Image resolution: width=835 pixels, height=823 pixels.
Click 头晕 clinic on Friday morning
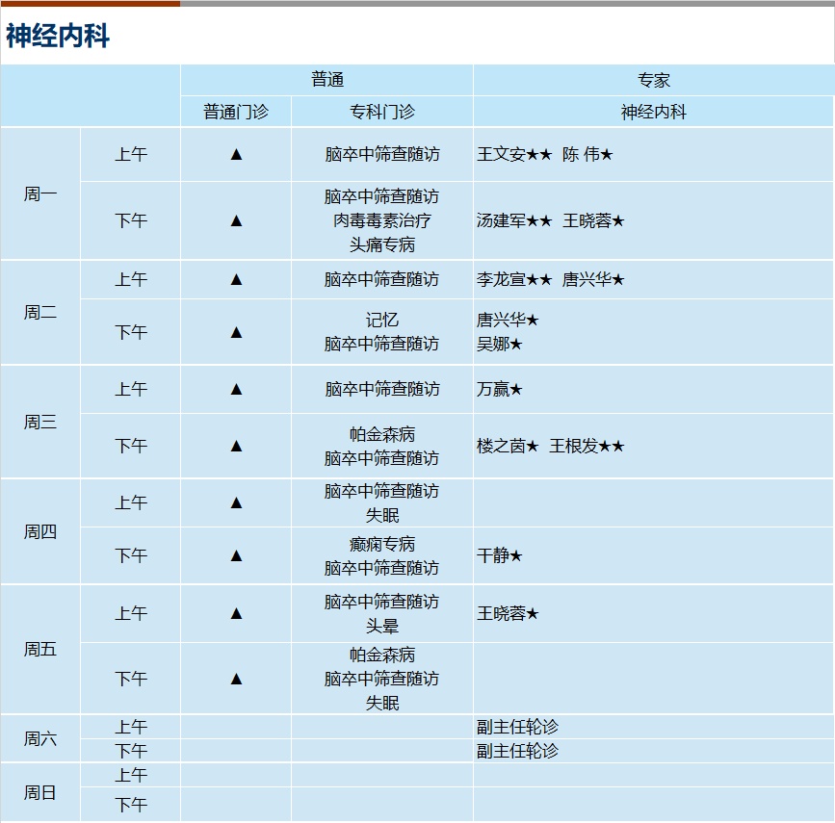tap(381, 626)
